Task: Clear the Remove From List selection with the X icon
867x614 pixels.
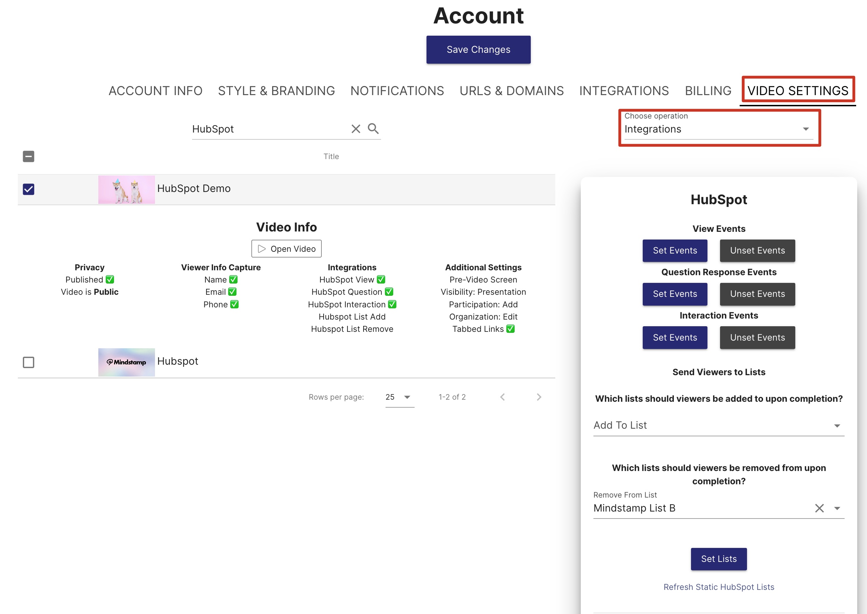Action: 819,508
